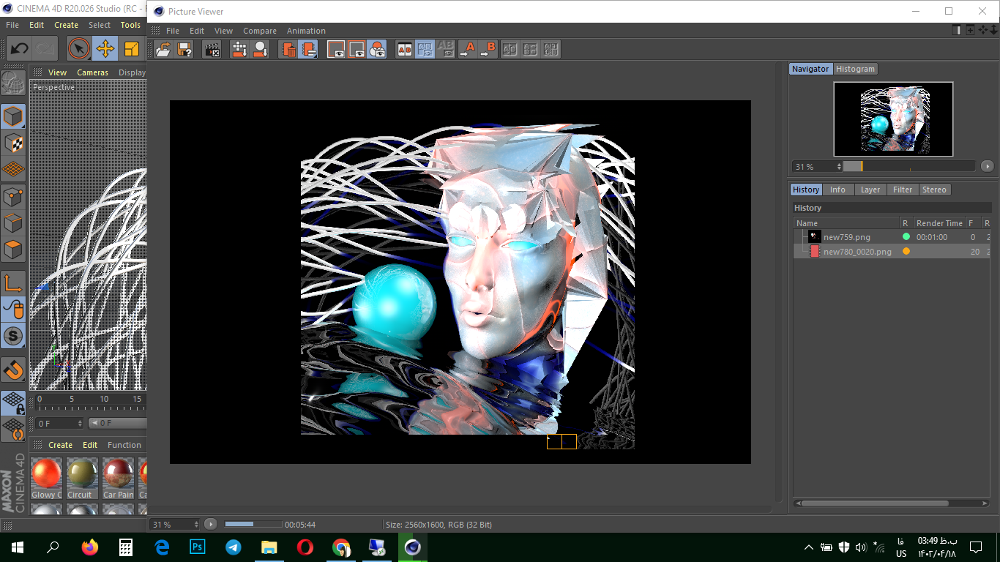Toggle render status dot for new780_0020.png
The image size is (1000, 562).
click(x=906, y=251)
